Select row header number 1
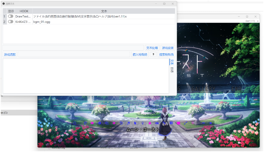The width and height of the screenshot is (264, 152). coord(5,16)
